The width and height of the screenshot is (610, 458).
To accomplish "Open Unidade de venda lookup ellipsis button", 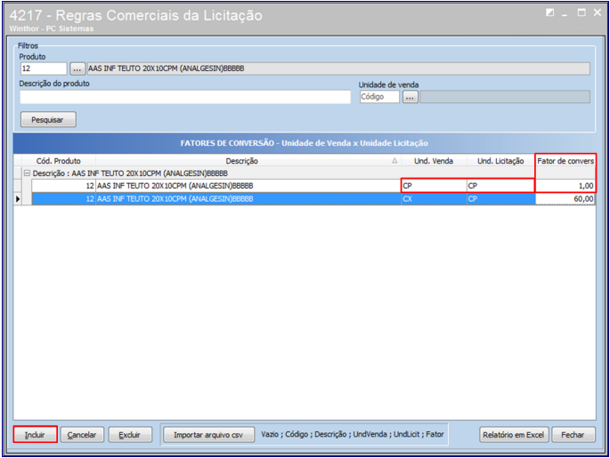I will click(x=410, y=97).
